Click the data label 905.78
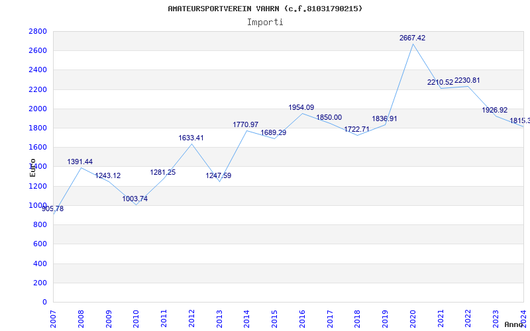The image size is (530, 331). click(x=52, y=209)
